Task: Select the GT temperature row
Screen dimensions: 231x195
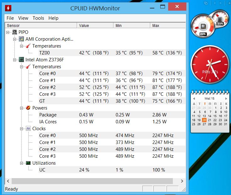Action: pyautogui.click(x=112, y=101)
